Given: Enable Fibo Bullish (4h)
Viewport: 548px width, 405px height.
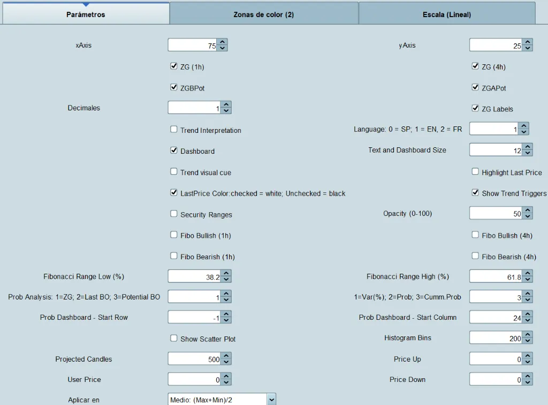Looking at the screenshot, I should [x=475, y=235].
